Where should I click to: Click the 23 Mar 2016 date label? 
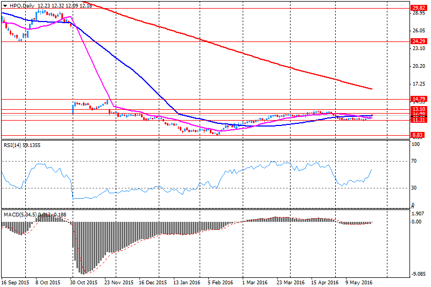(291, 283)
